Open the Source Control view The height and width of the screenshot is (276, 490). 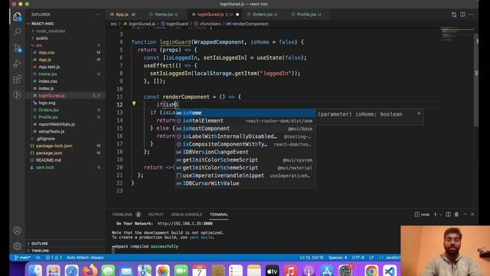(x=18, y=48)
